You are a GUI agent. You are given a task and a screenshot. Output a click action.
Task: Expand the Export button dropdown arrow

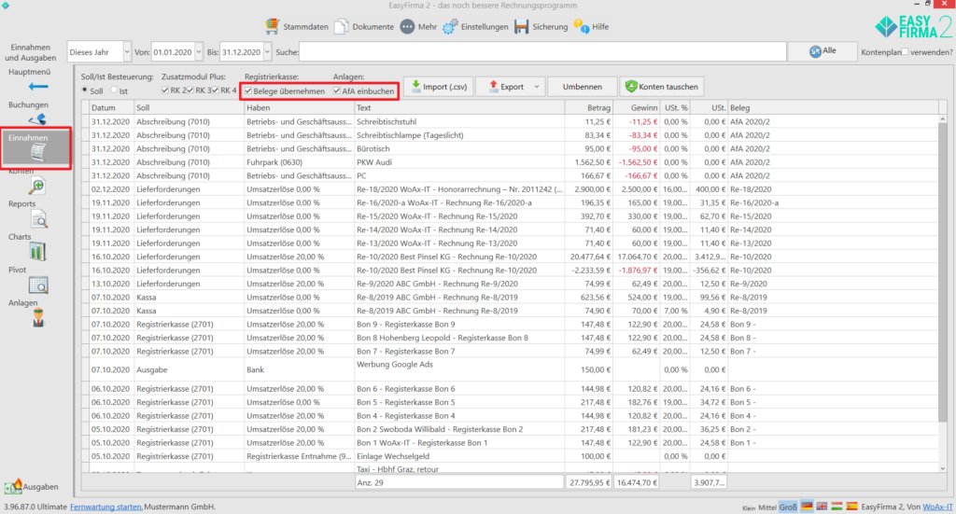coord(537,87)
